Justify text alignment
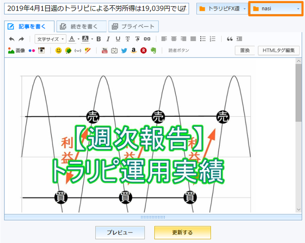Image resolution: width=305 pixels, height=243 pixels. (193, 39)
